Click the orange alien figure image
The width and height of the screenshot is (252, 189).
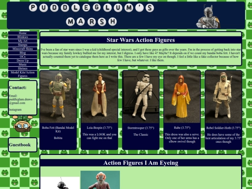pos(100,180)
